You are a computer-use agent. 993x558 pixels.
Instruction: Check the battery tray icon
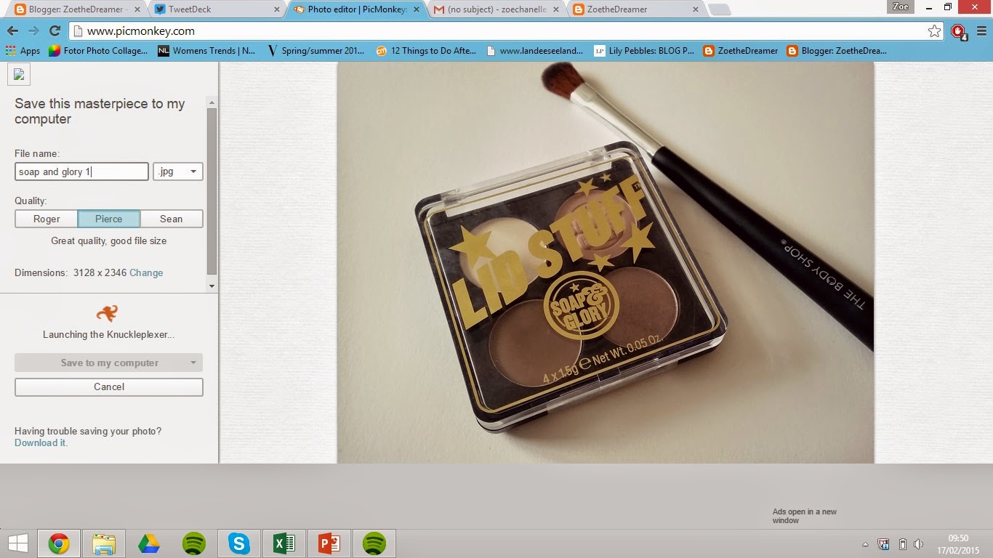[902, 543]
